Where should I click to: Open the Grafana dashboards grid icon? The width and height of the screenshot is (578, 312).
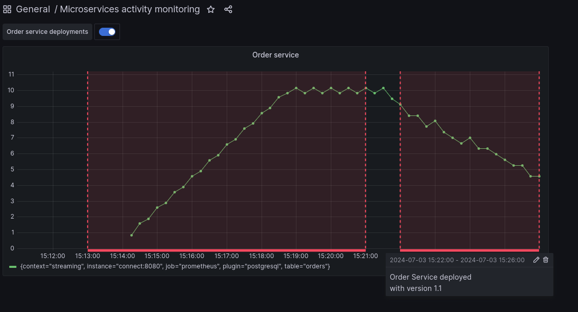tap(7, 9)
